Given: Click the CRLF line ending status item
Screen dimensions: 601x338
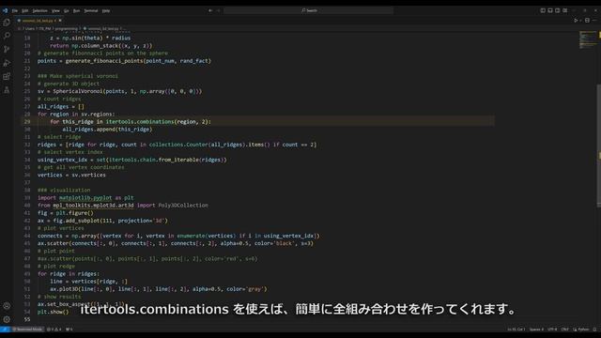Looking at the screenshot, I should click(565, 330).
